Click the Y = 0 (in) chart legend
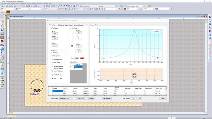This screenshot has width=212, height=119. [155, 31]
